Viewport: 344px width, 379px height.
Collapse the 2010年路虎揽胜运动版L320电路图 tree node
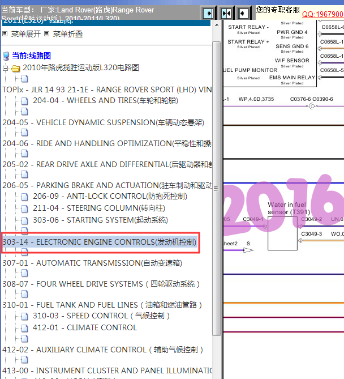pos(5,68)
